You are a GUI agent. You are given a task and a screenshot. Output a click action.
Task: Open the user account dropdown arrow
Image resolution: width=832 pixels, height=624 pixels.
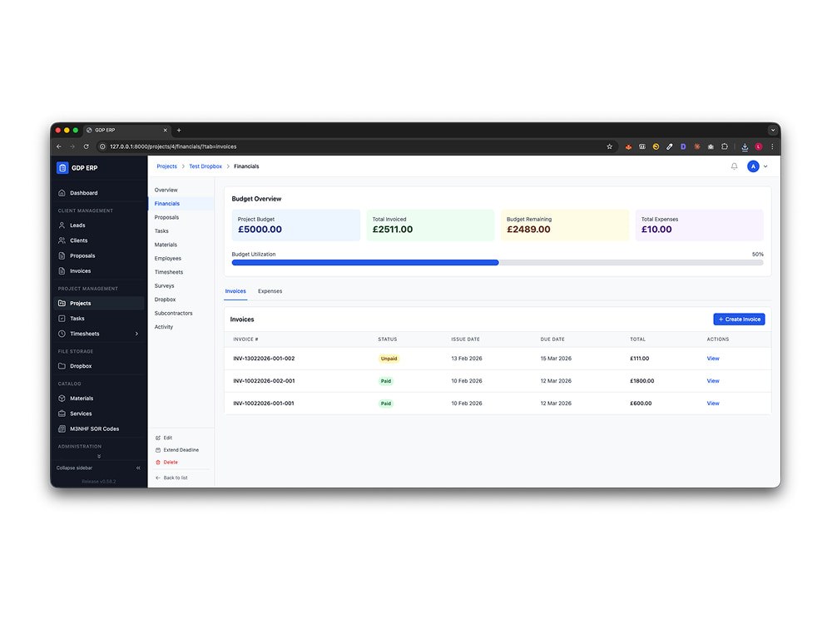click(765, 166)
